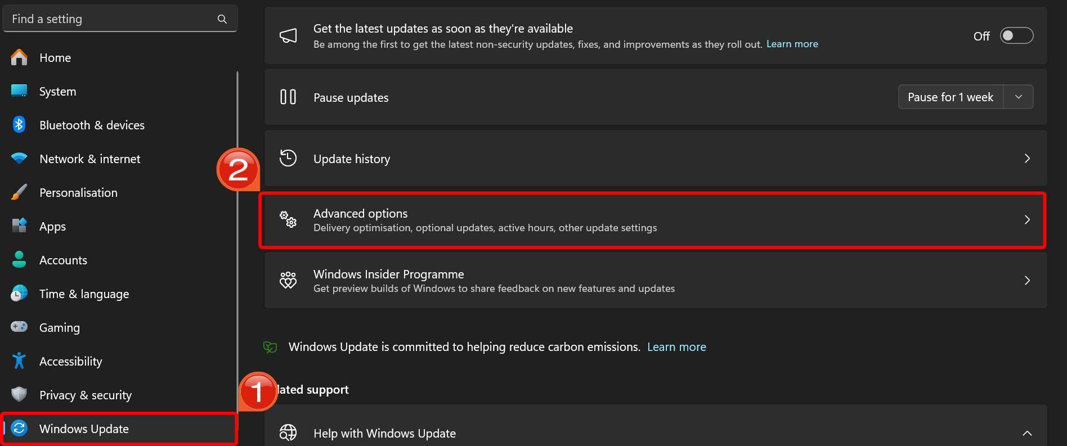Click the Time & language globe icon

pos(19,293)
